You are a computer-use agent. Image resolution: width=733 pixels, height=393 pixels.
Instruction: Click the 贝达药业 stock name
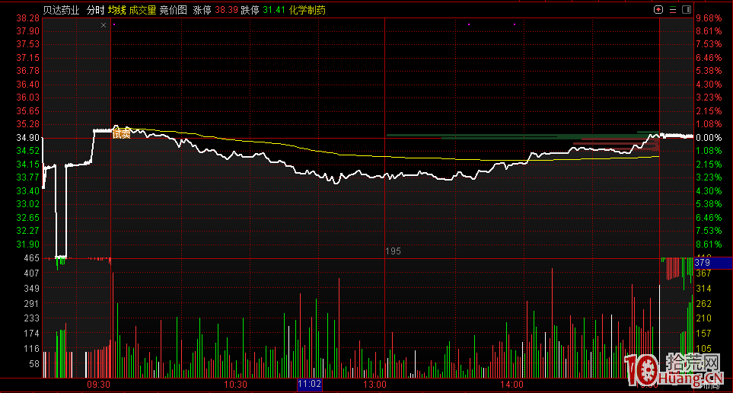tap(62, 10)
